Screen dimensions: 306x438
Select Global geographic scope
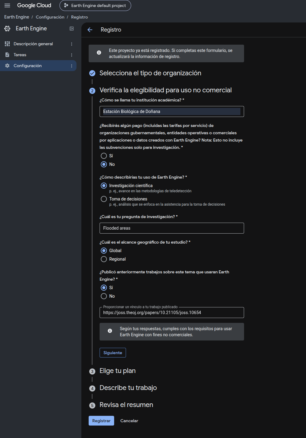coord(104,251)
